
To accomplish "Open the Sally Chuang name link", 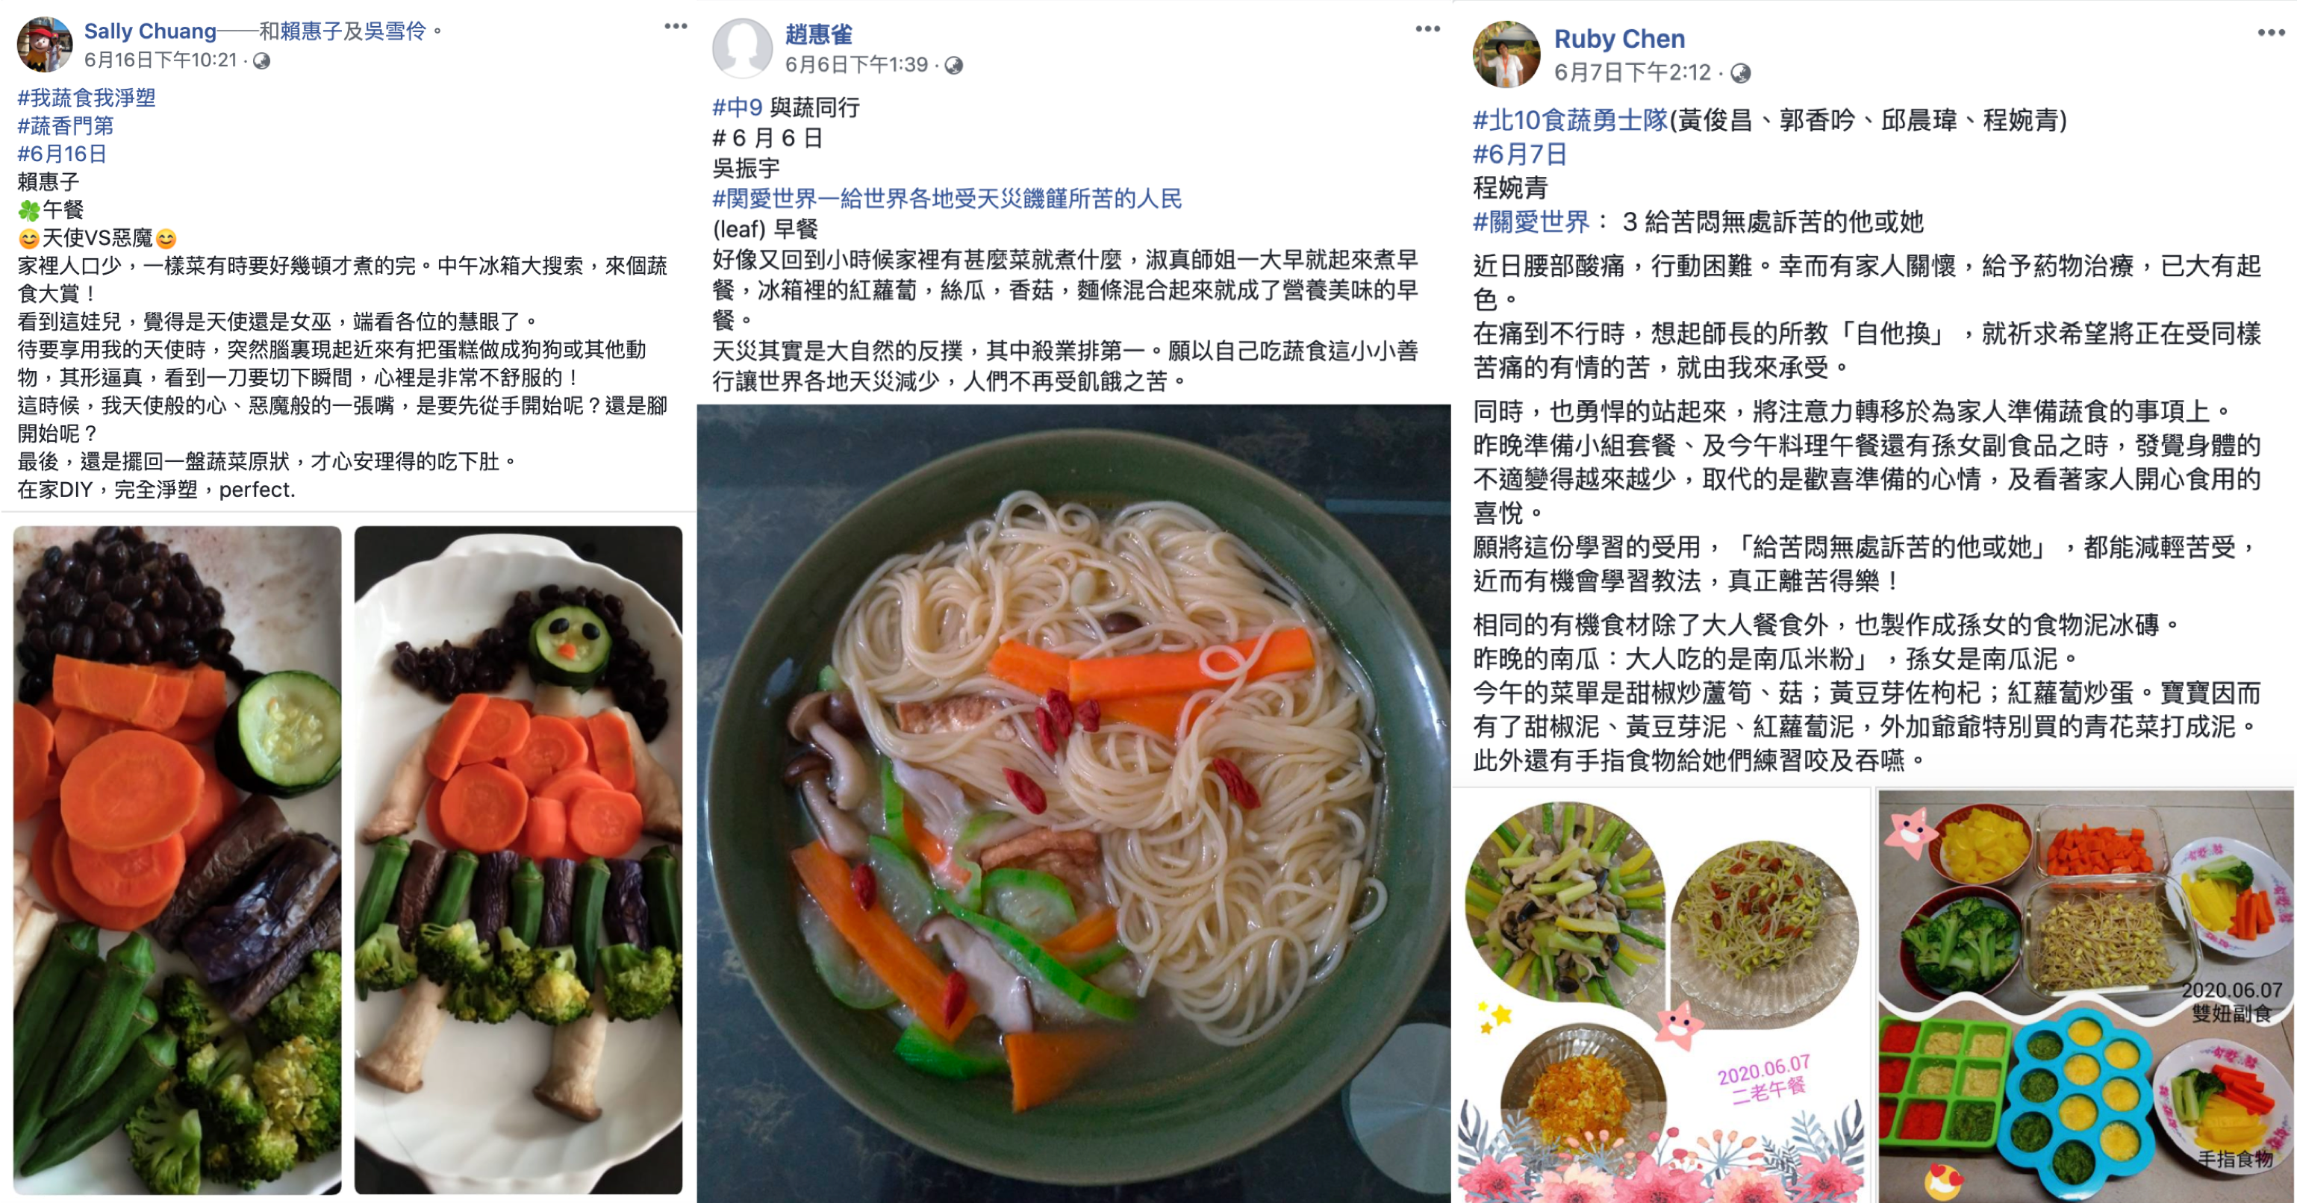I will click(x=150, y=31).
